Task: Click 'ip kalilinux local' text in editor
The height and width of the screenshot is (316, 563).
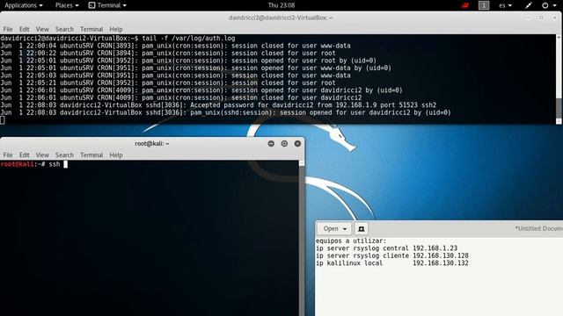Action: pos(349,263)
